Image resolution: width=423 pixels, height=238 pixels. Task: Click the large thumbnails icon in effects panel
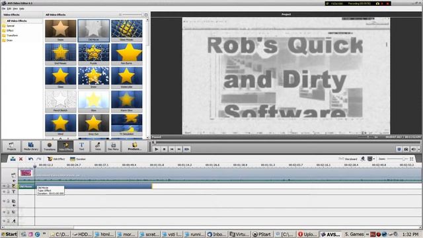point(146,15)
